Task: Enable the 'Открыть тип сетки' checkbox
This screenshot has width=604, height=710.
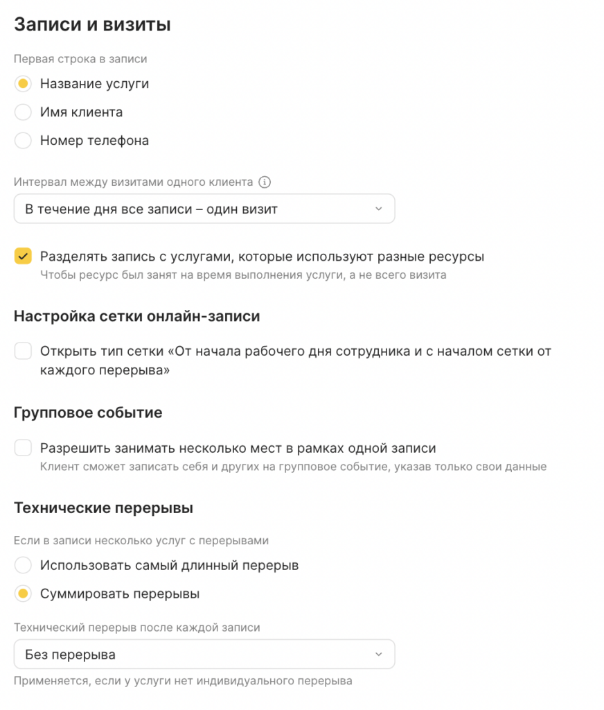Action: (24, 352)
